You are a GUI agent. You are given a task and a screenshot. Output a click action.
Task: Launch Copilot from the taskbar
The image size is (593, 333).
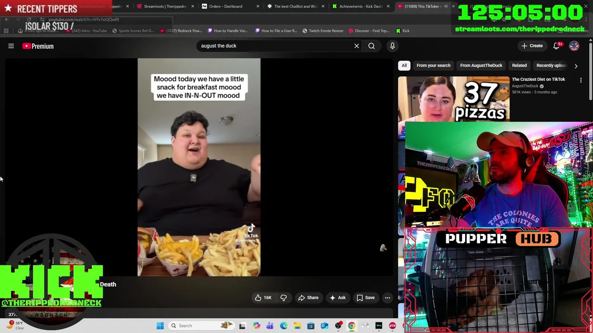256,326
